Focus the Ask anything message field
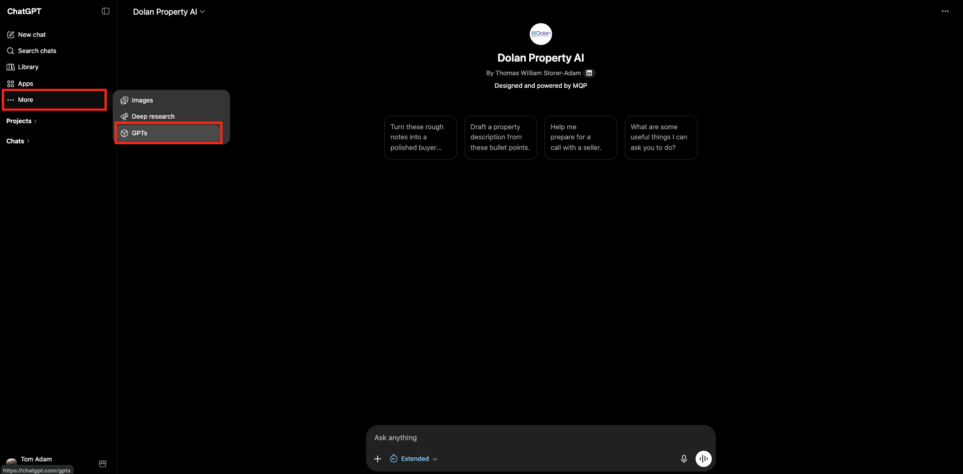The height and width of the screenshot is (474, 963). [x=541, y=438]
